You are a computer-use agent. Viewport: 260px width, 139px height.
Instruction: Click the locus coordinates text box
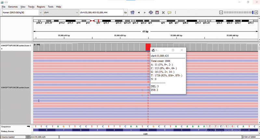(101, 12)
